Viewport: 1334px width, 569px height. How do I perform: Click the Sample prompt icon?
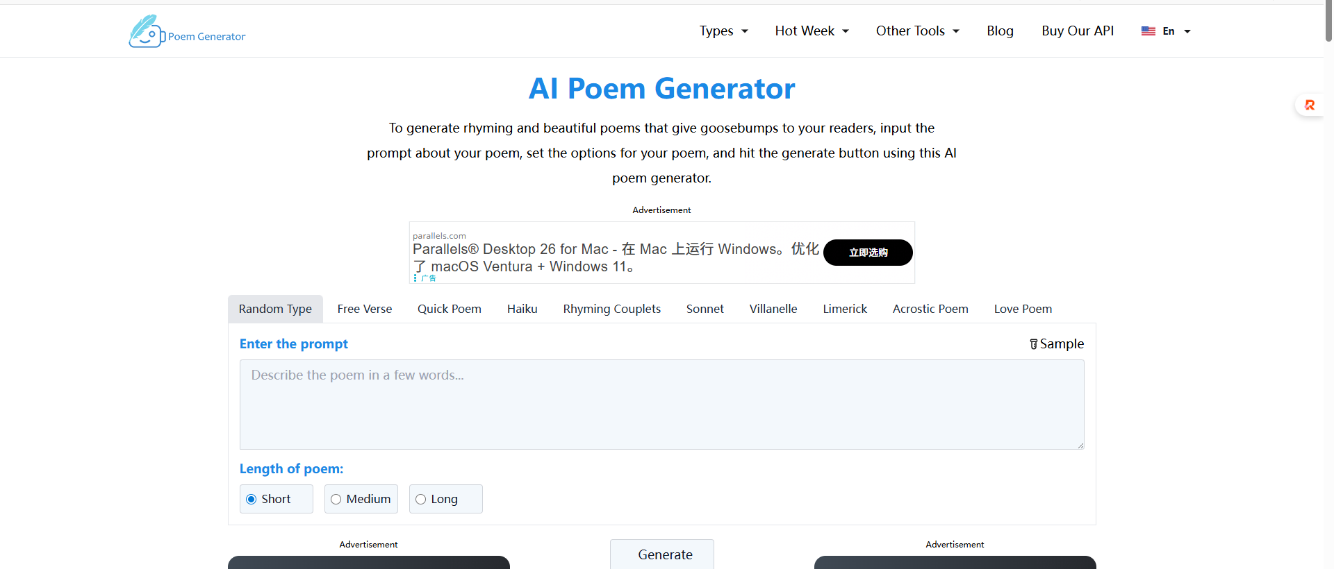(1033, 344)
